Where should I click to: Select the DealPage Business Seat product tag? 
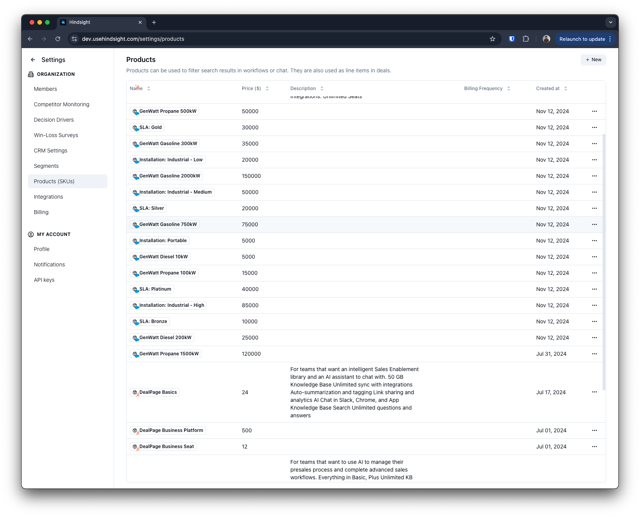[x=163, y=447]
